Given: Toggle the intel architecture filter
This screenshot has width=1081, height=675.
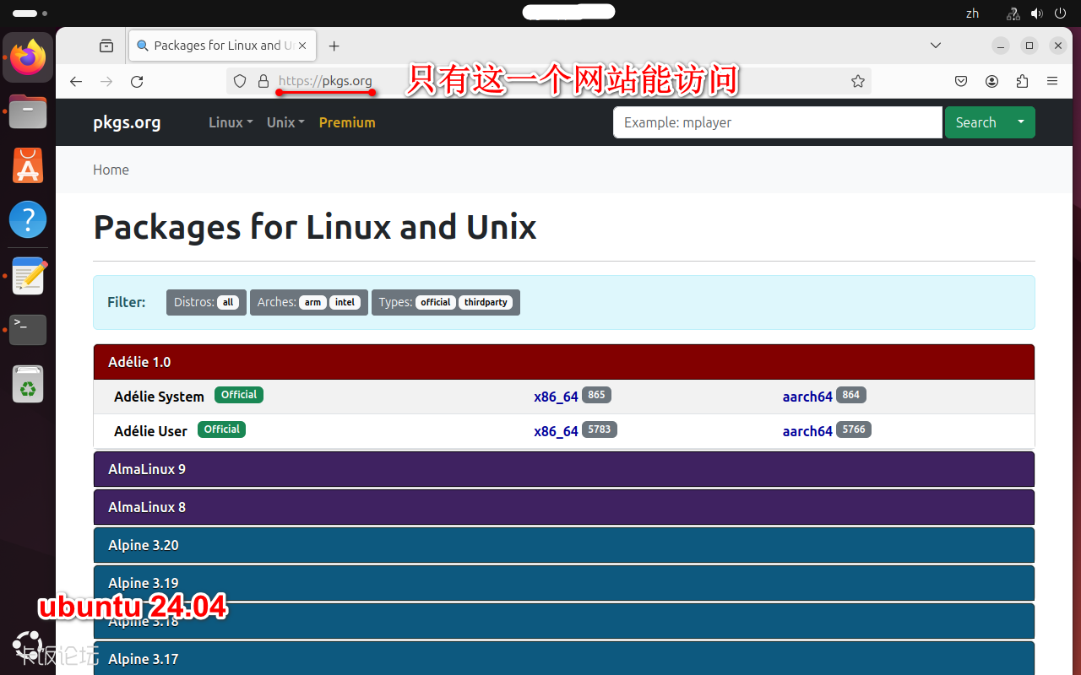Looking at the screenshot, I should [345, 302].
